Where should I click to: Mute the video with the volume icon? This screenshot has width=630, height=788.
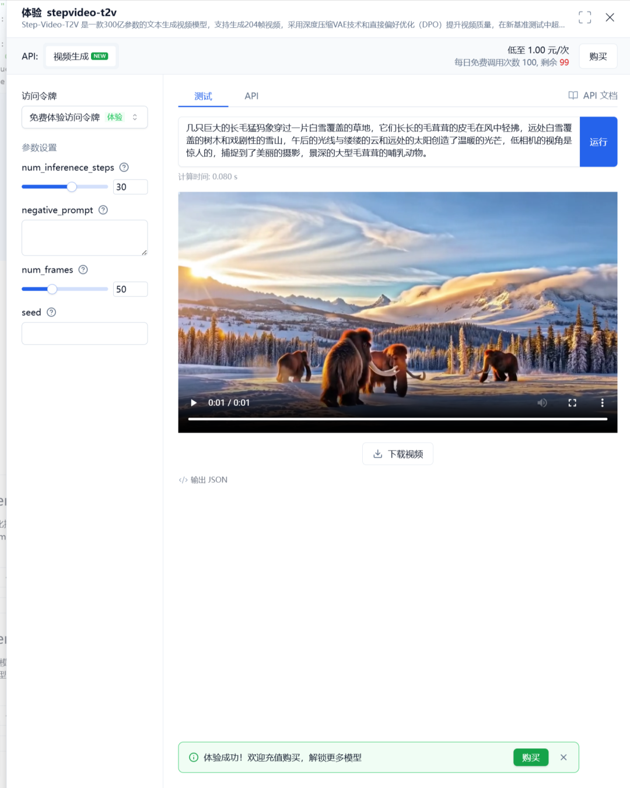(x=542, y=402)
